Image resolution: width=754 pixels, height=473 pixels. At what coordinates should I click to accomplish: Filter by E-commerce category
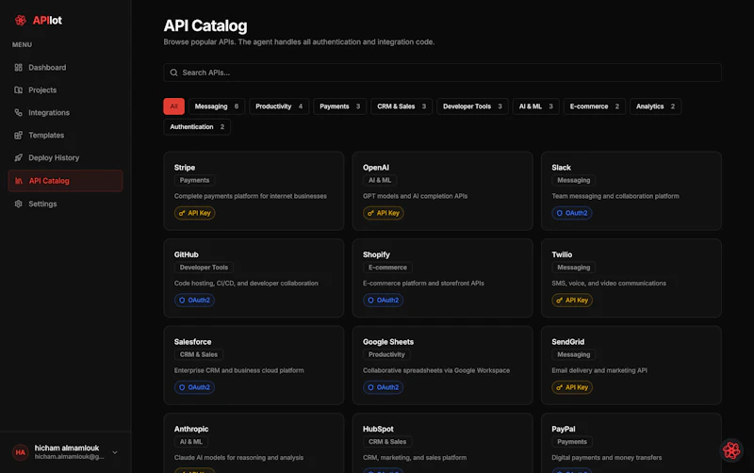pyautogui.click(x=595, y=106)
